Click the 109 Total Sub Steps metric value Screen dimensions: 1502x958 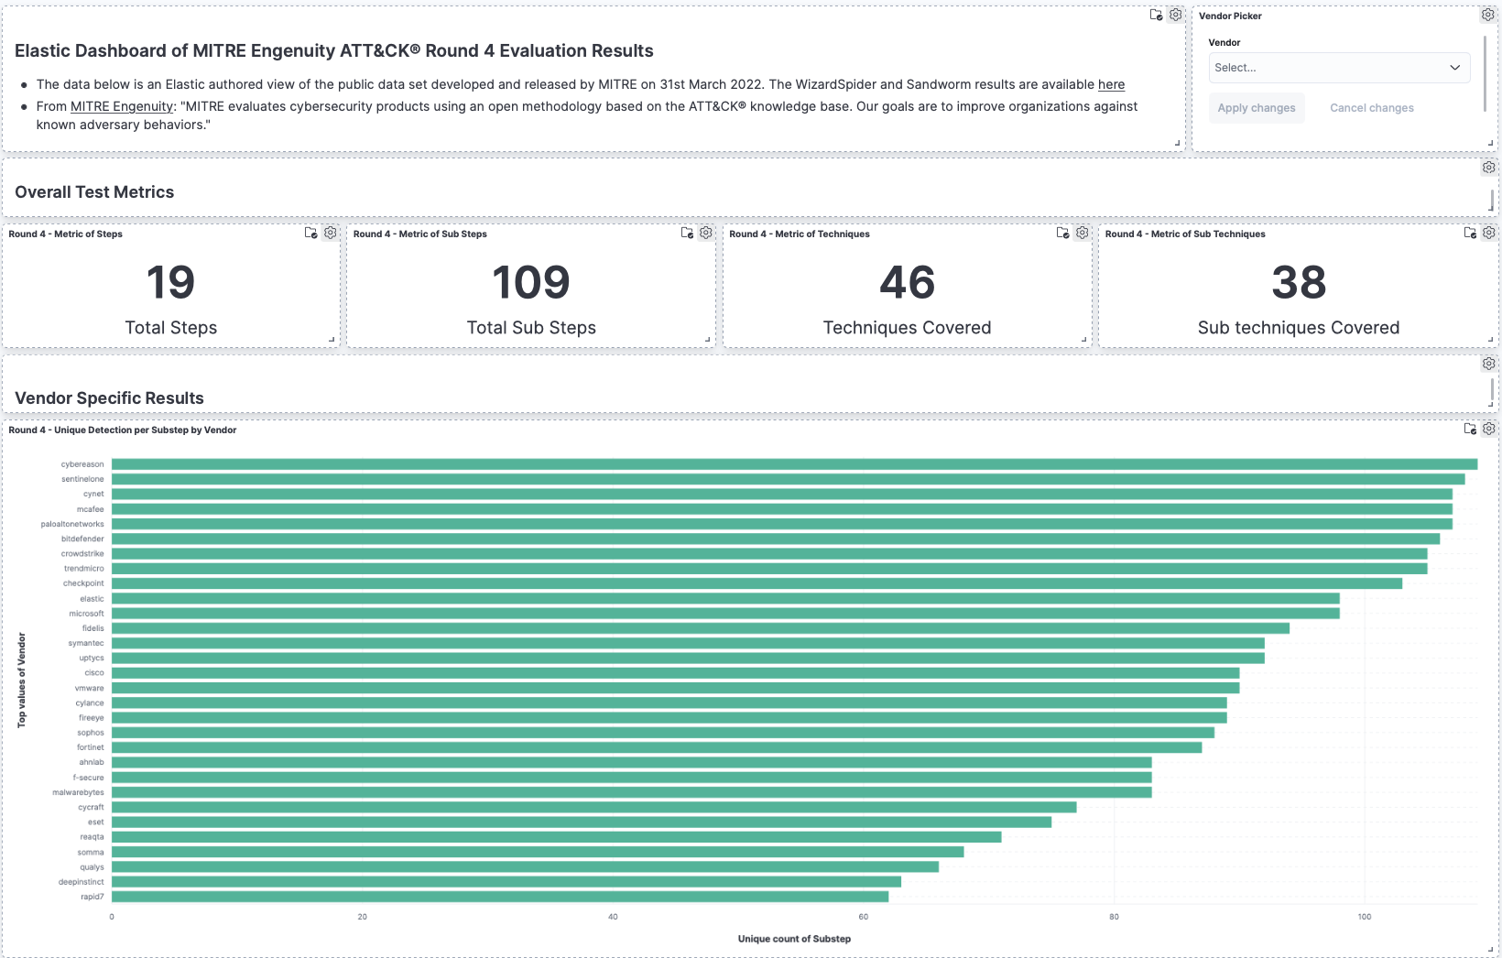click(x=531, y=282)
